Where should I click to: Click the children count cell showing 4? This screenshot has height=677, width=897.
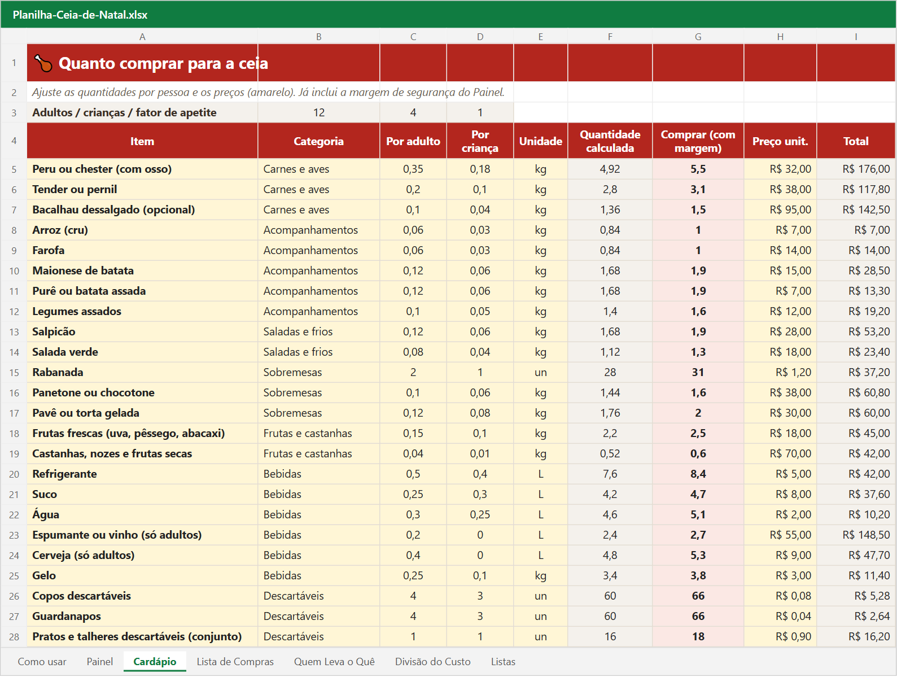coord(413,112)
